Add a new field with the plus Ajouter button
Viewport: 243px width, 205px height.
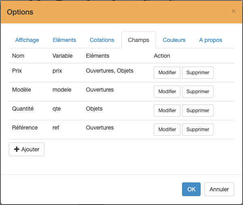pyautogui.click(x=27, y=149)
